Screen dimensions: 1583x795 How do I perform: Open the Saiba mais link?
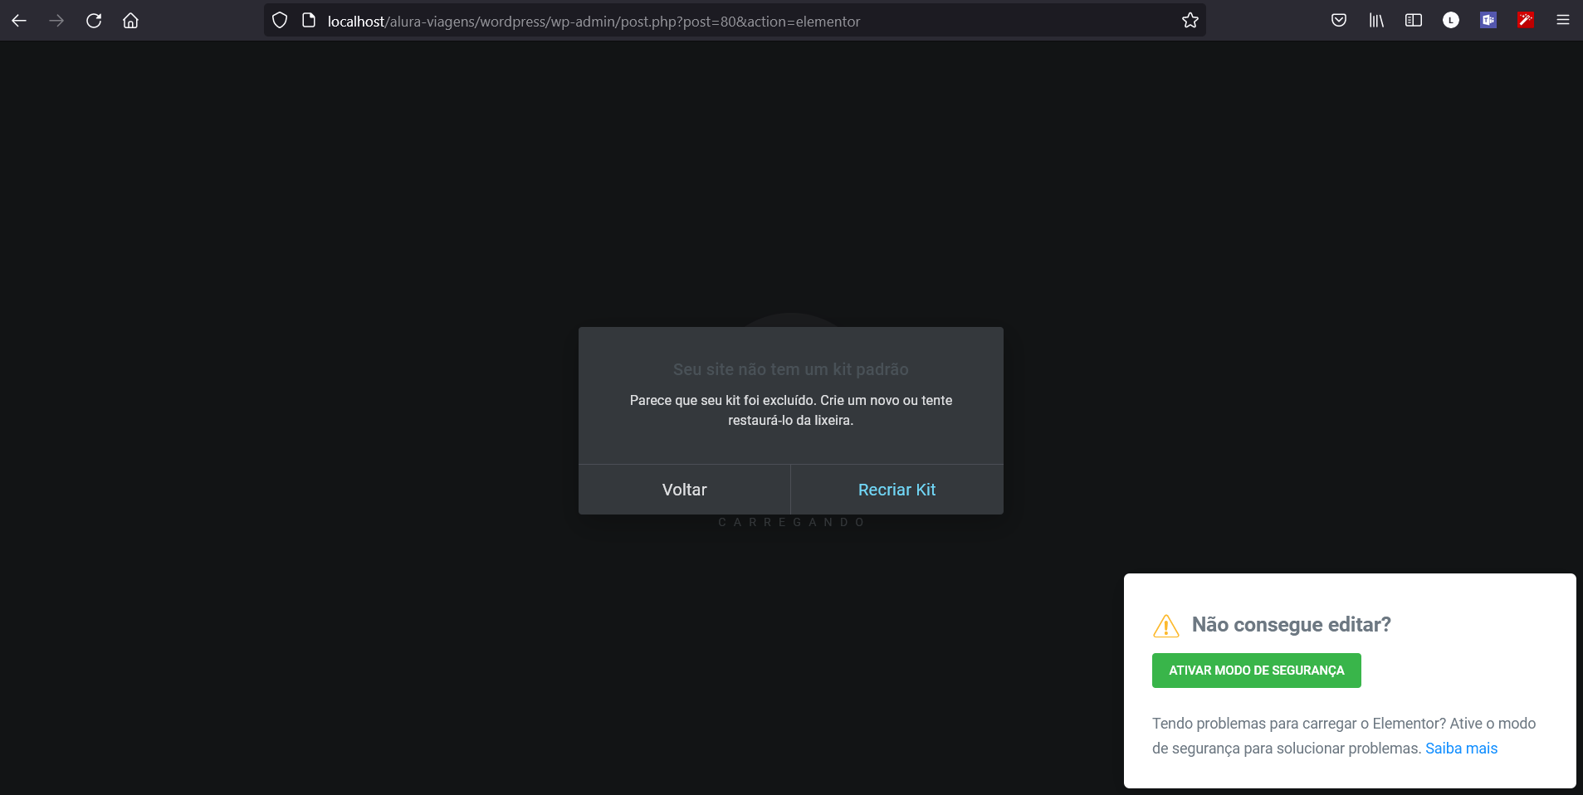coord(1462,749)
